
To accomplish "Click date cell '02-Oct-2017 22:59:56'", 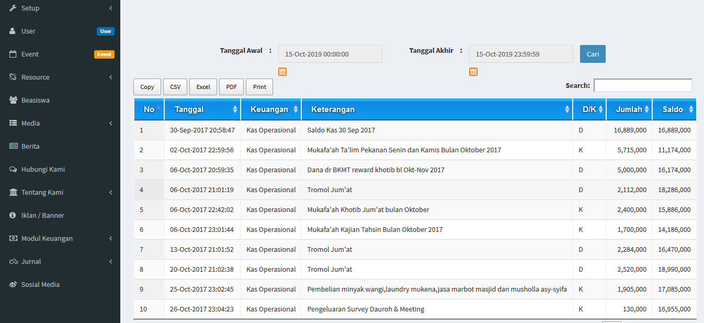I will [202, 150].
